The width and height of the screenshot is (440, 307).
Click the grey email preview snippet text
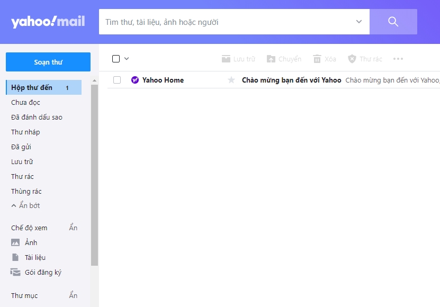[x=392, y=80]
